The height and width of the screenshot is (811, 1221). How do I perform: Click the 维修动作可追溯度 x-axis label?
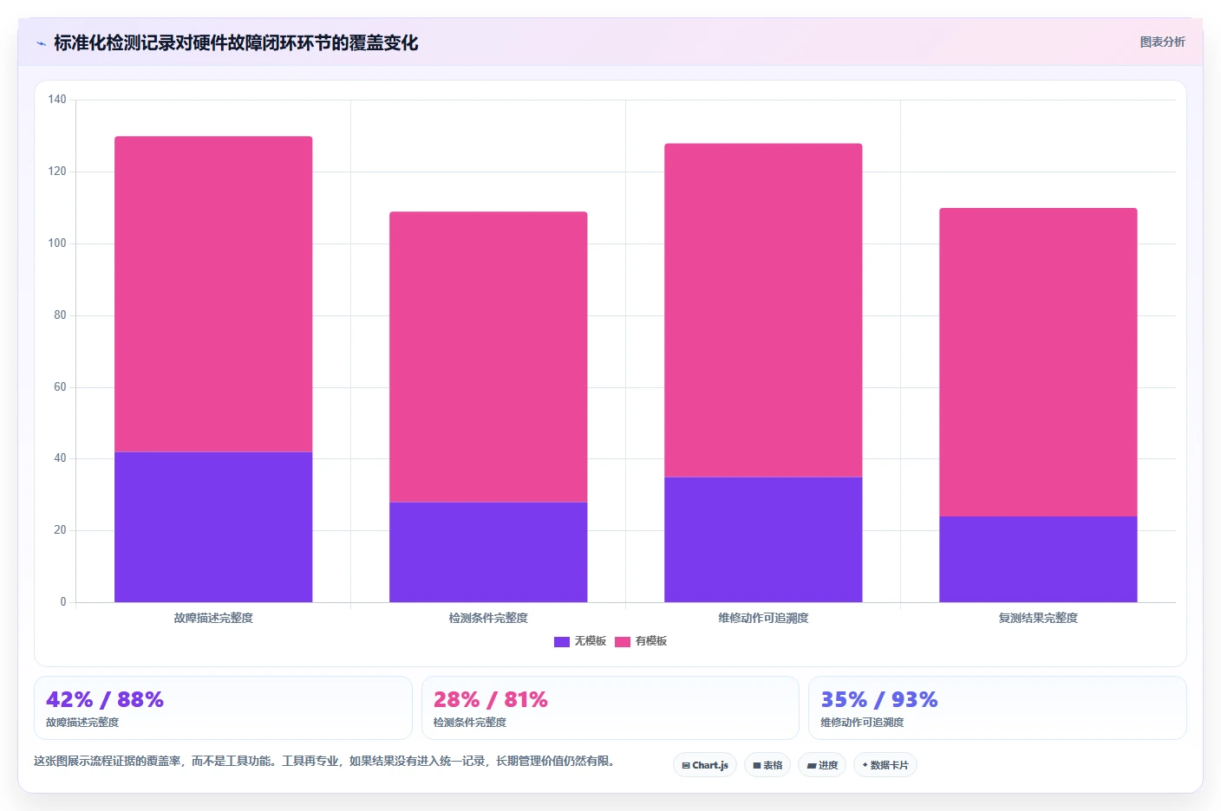click(763, 618)
